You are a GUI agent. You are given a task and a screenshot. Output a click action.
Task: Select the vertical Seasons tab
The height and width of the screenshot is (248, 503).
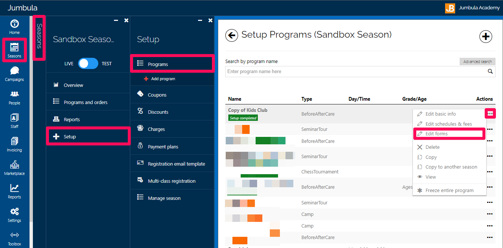(39, 37)
